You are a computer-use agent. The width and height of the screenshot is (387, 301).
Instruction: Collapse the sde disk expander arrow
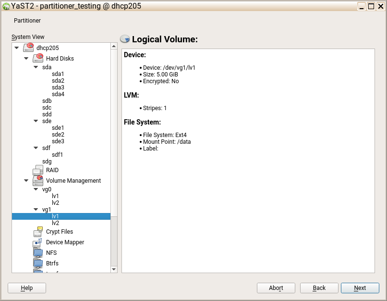36,121
